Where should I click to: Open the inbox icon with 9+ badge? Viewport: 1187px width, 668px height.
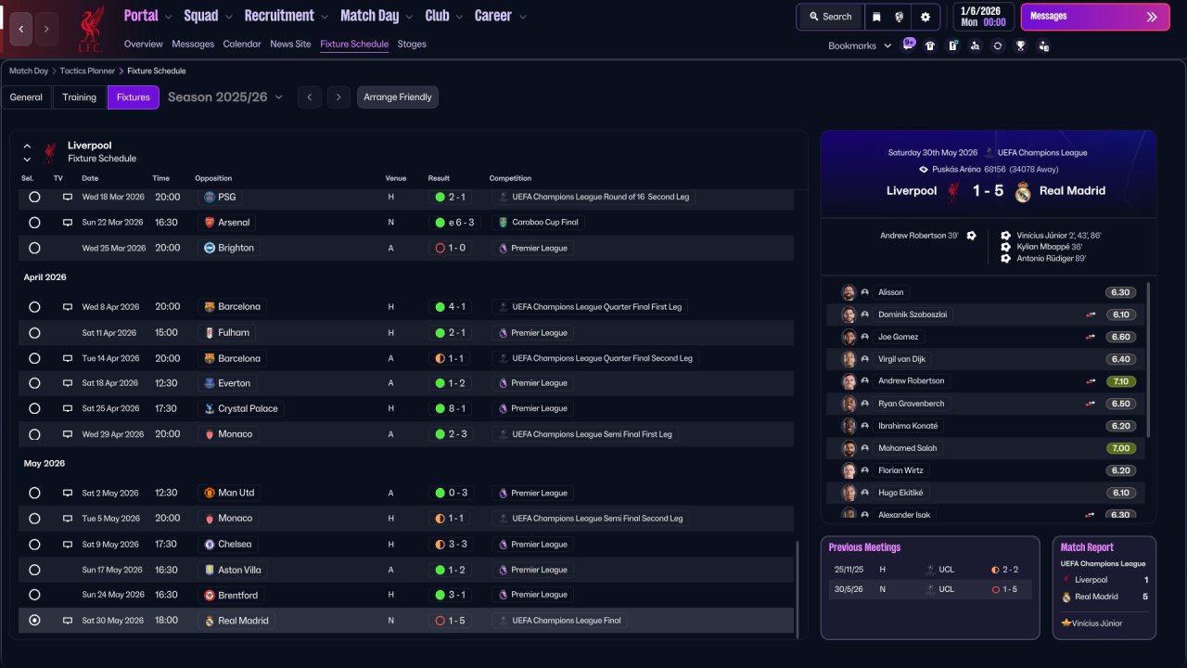(908, 45)
